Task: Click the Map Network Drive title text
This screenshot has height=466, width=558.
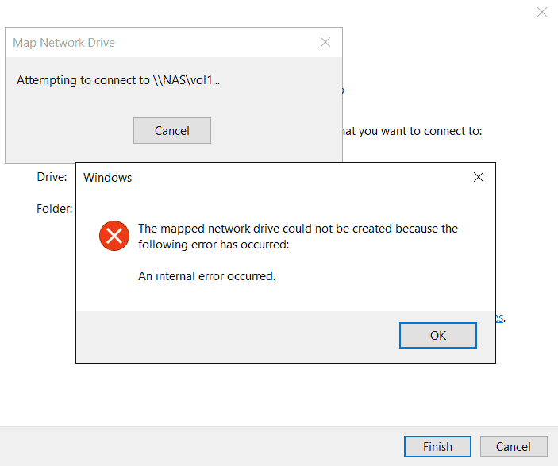Action: [x=64, y=43]
